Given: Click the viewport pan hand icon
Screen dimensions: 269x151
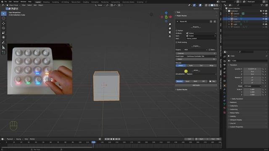Looking at the screenshot, I should (x=170, y=28).
